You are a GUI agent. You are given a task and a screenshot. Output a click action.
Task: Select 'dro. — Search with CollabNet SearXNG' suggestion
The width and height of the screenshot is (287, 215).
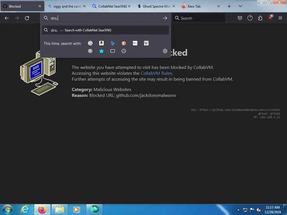106,30
